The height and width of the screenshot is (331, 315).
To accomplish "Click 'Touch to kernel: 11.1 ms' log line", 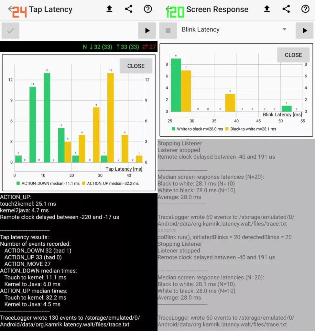I will tap(35, 277).
